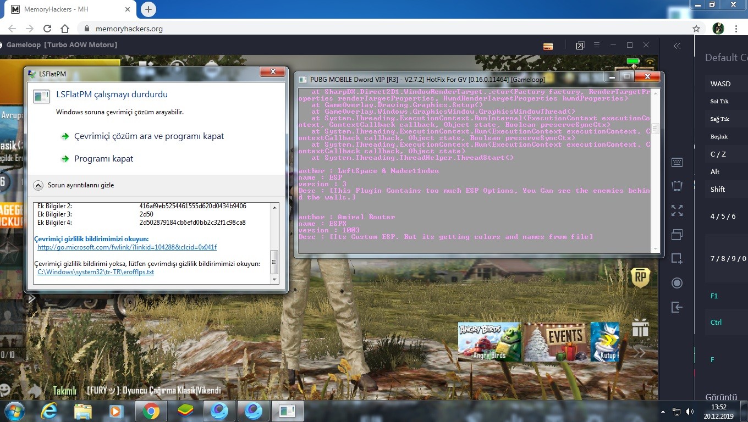Toggle Gameloop fullscreen arrows icon
This screenshot has width=748, height=422.
[677, 210]
